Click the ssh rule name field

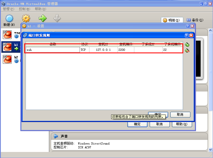point(52,50)
